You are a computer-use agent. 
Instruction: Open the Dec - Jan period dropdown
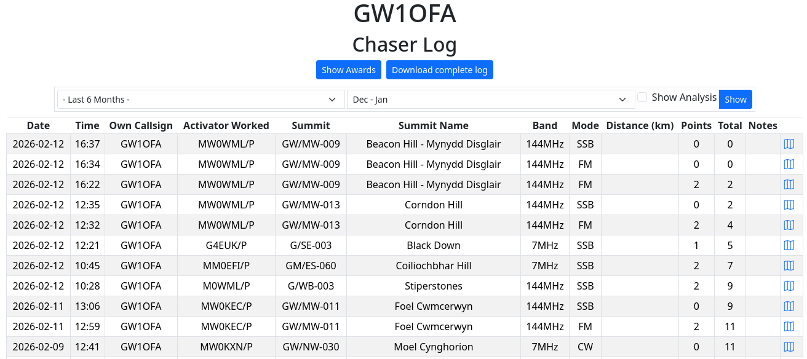(x=490, y=100)
